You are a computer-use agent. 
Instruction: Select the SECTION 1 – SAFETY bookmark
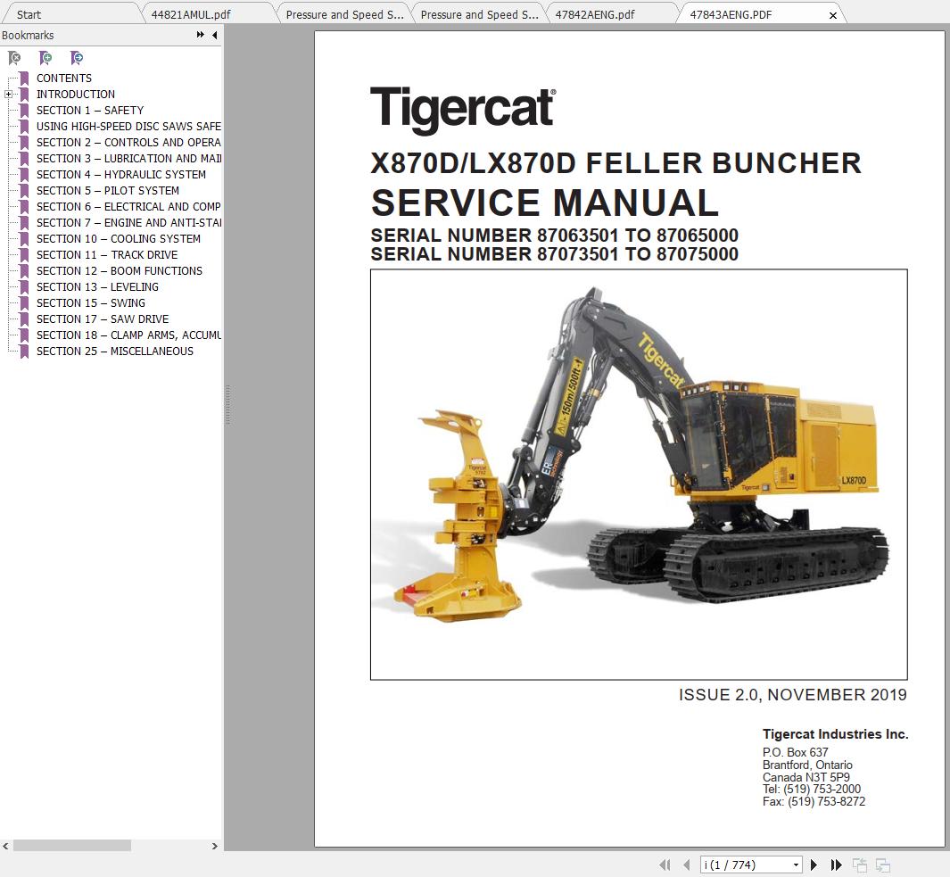(89, 110)
